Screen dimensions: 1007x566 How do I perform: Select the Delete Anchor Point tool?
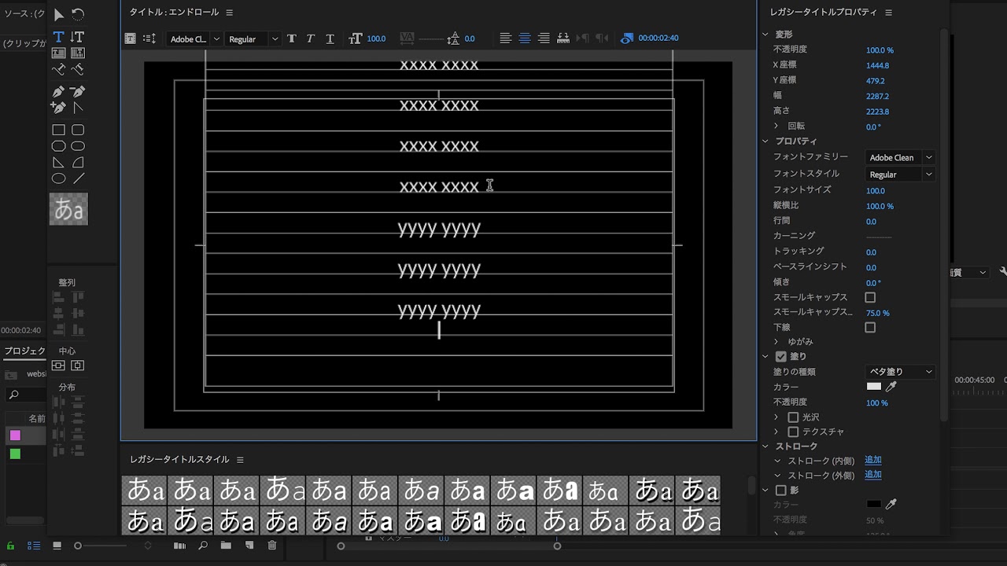77,92
